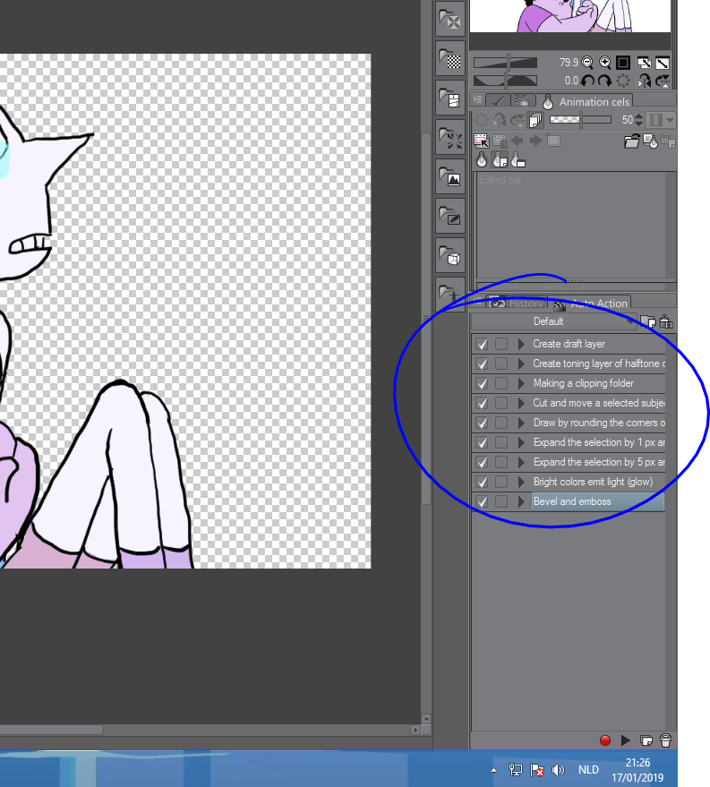Uncheck Cut and move a selected subject

[x=482, y=403]
